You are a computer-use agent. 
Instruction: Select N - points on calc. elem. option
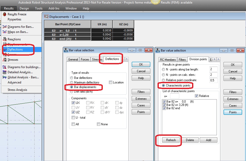point(163,75)
